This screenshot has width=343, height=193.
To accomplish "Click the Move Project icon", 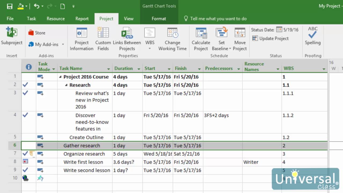I will pos(240,33).
